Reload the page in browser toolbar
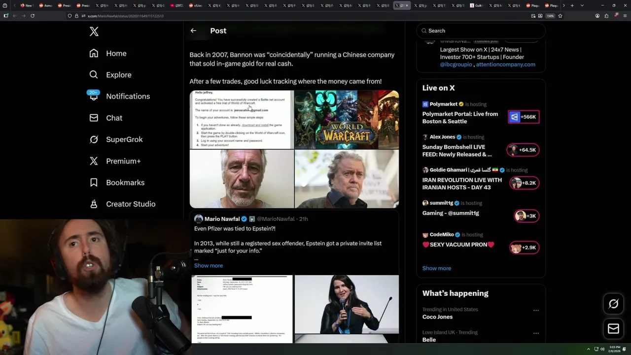Viewport: 631px width, 355px height. pyautogui.click(x=33, y=16)
